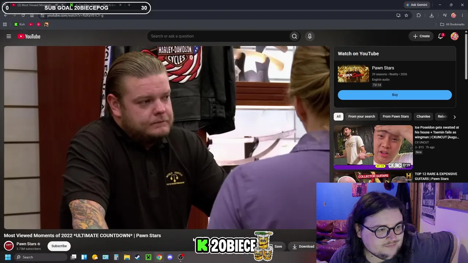Open the fourth bookmark with orange icon
Viewport: 468px width, 263px height.
pos(46,24)
